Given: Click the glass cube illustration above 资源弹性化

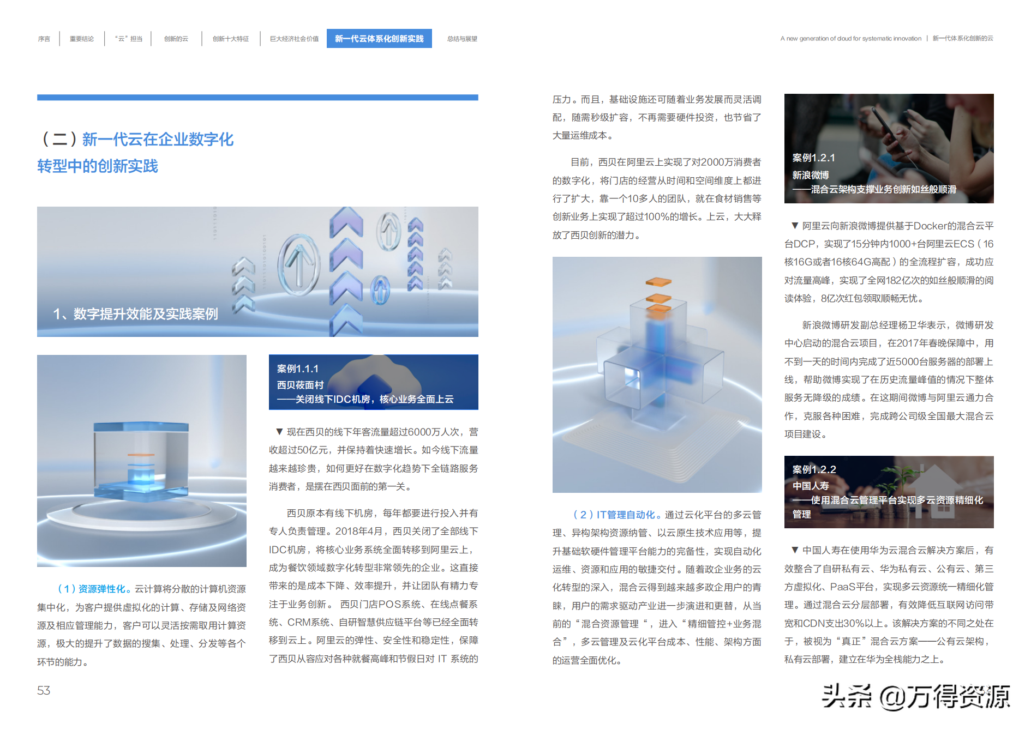Looking at the screenshot, I should tap(142, 461).
